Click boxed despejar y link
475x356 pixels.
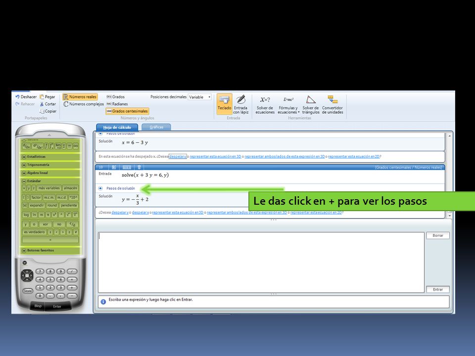coord(178,157)
